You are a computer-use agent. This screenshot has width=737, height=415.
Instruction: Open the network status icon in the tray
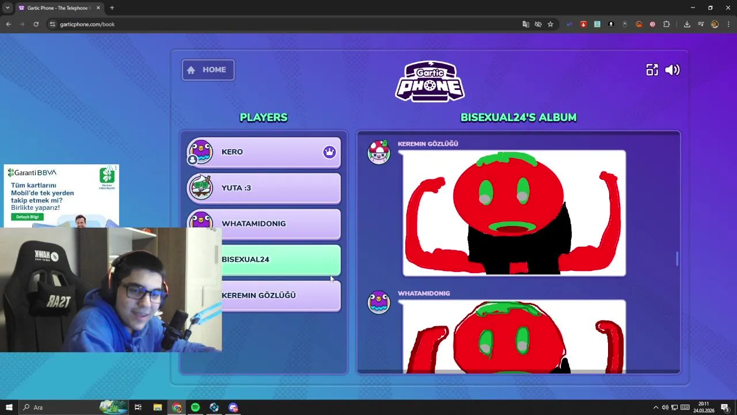[675, 408]
